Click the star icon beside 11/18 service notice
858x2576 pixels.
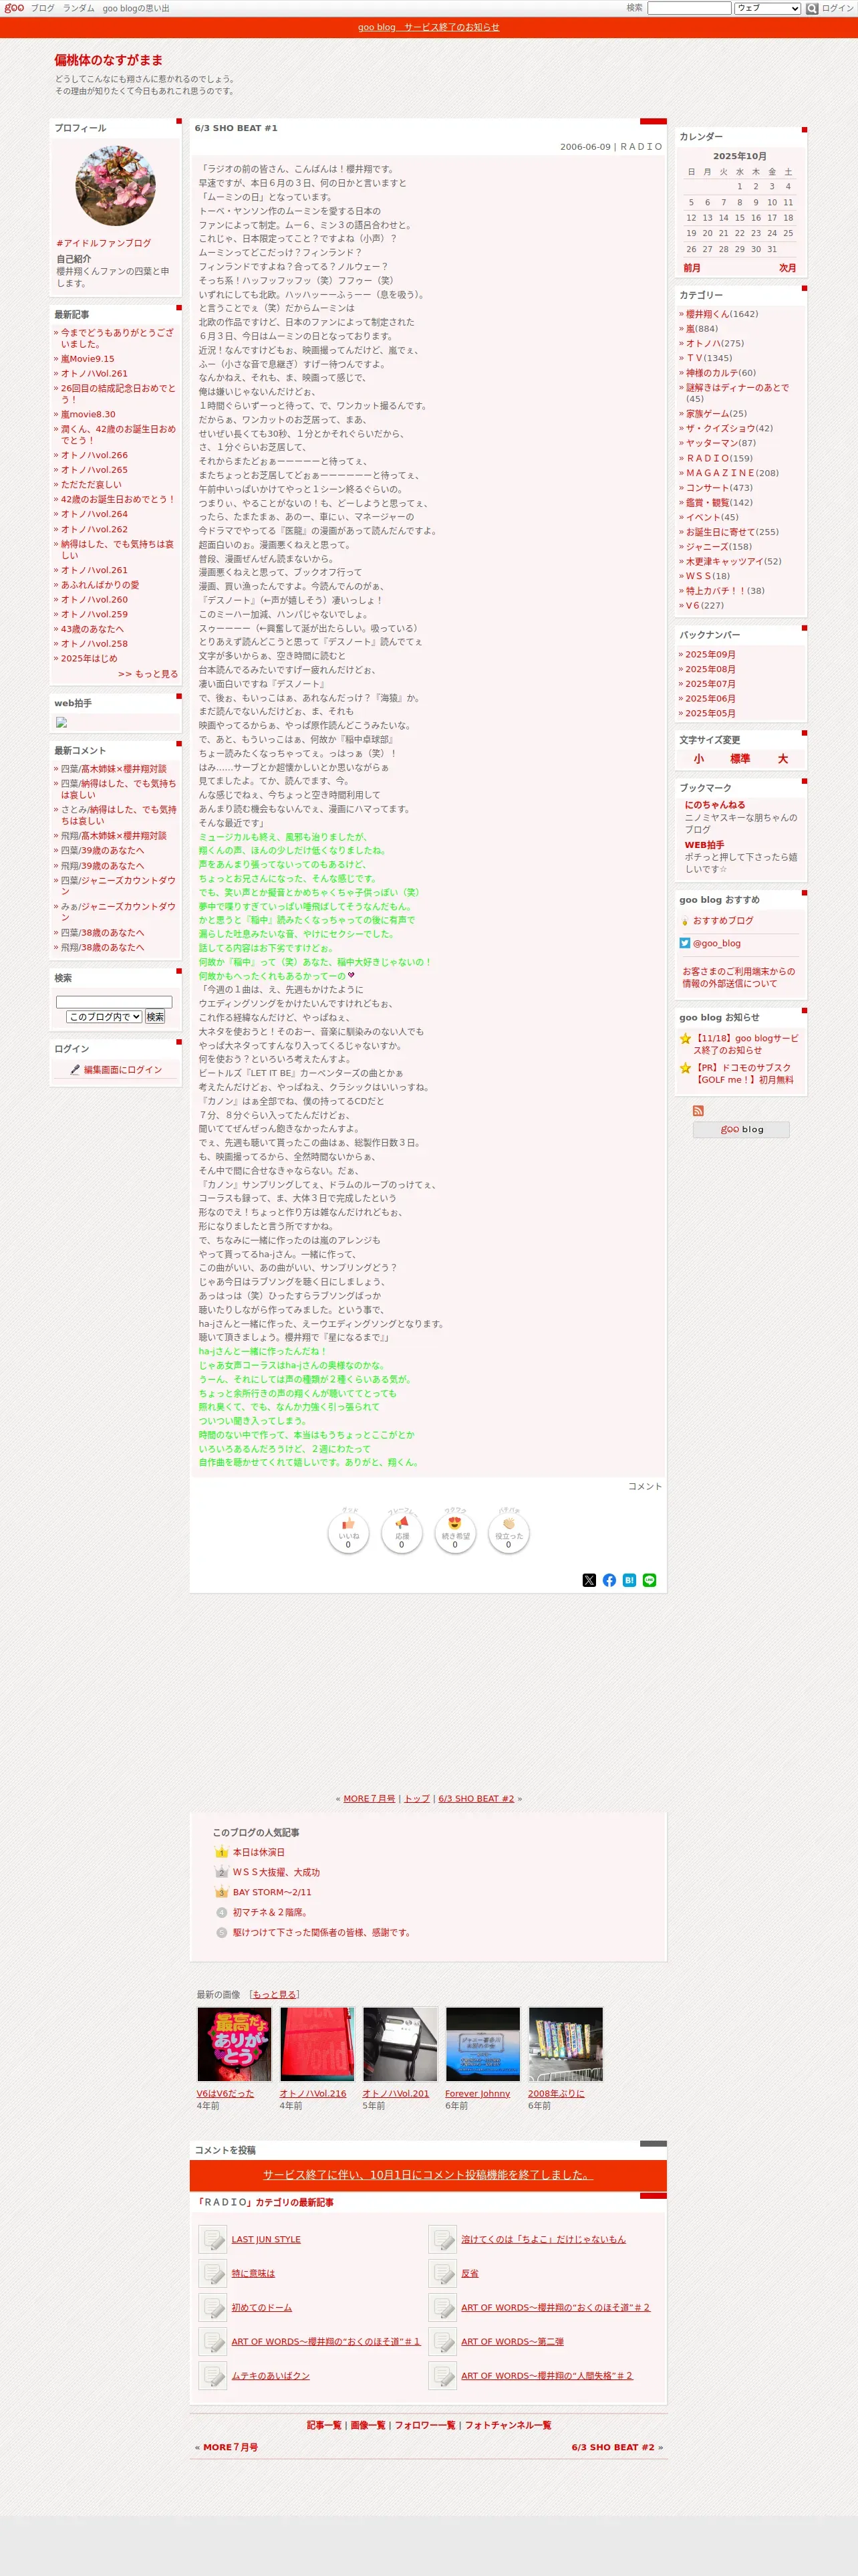coord(685,1039)
